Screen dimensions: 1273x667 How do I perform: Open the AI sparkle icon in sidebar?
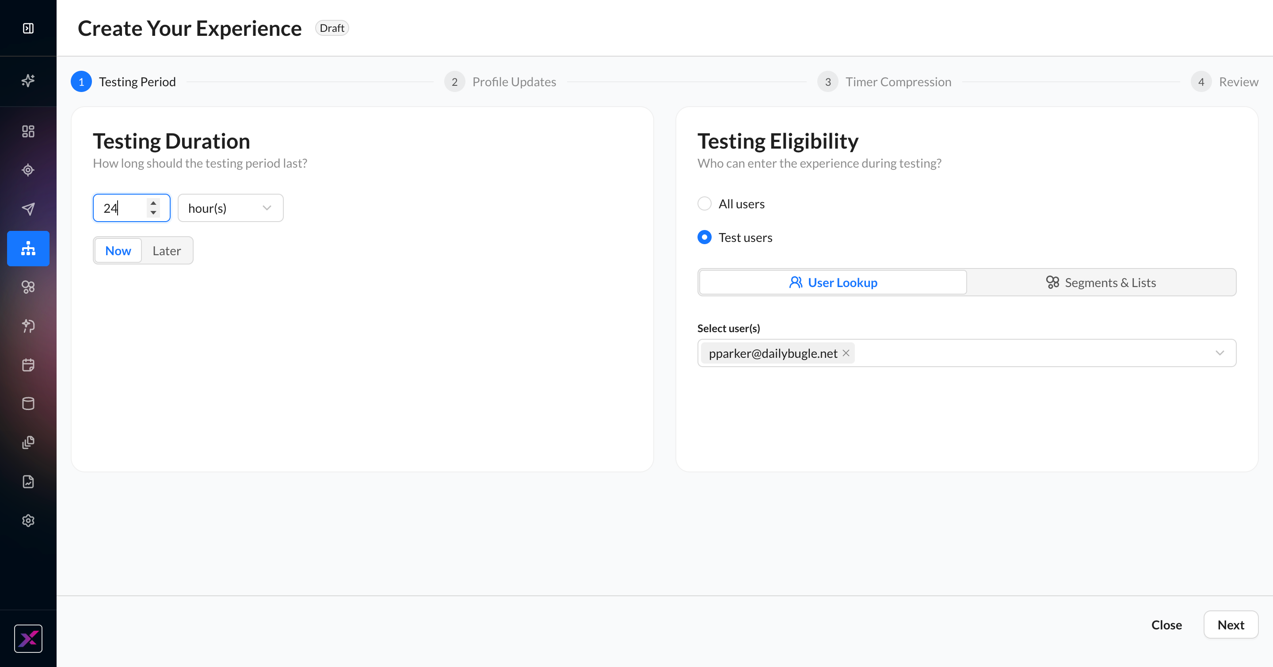coord(28,80)
